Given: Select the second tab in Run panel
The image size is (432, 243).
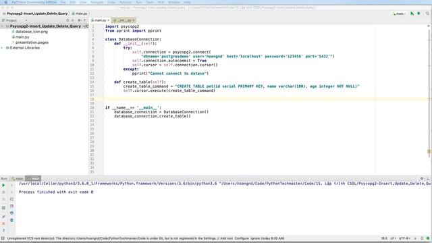Looking at the screenshot, I should (x=33, y=178).
